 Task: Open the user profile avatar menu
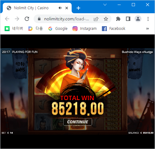coord(138,19)
